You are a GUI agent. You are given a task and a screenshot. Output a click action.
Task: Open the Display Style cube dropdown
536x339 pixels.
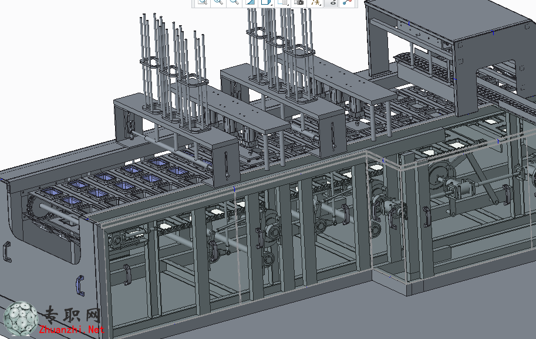click(267, 2)
